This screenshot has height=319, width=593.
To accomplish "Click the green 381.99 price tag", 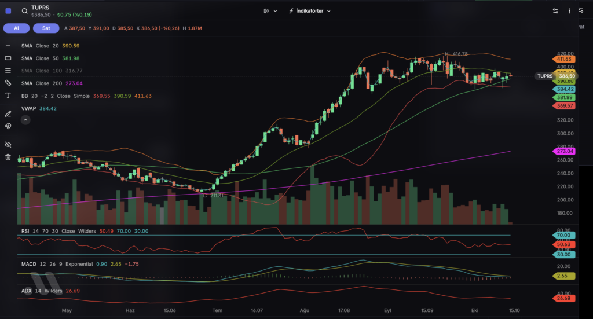I will (x=564, y=97).
